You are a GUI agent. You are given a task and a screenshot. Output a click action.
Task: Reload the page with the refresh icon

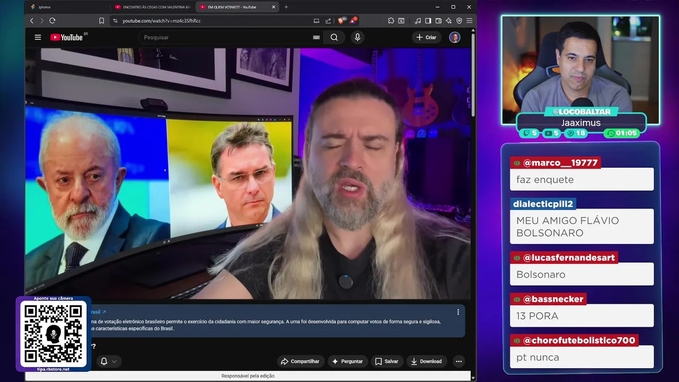coord(53,21)
